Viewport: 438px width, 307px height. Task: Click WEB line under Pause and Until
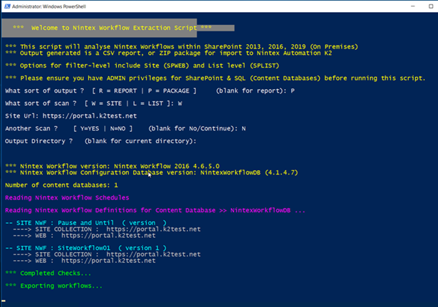(84, 236)
